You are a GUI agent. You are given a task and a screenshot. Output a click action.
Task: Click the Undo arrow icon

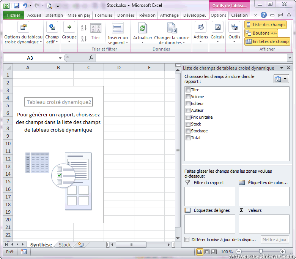(x=25, y=6)
